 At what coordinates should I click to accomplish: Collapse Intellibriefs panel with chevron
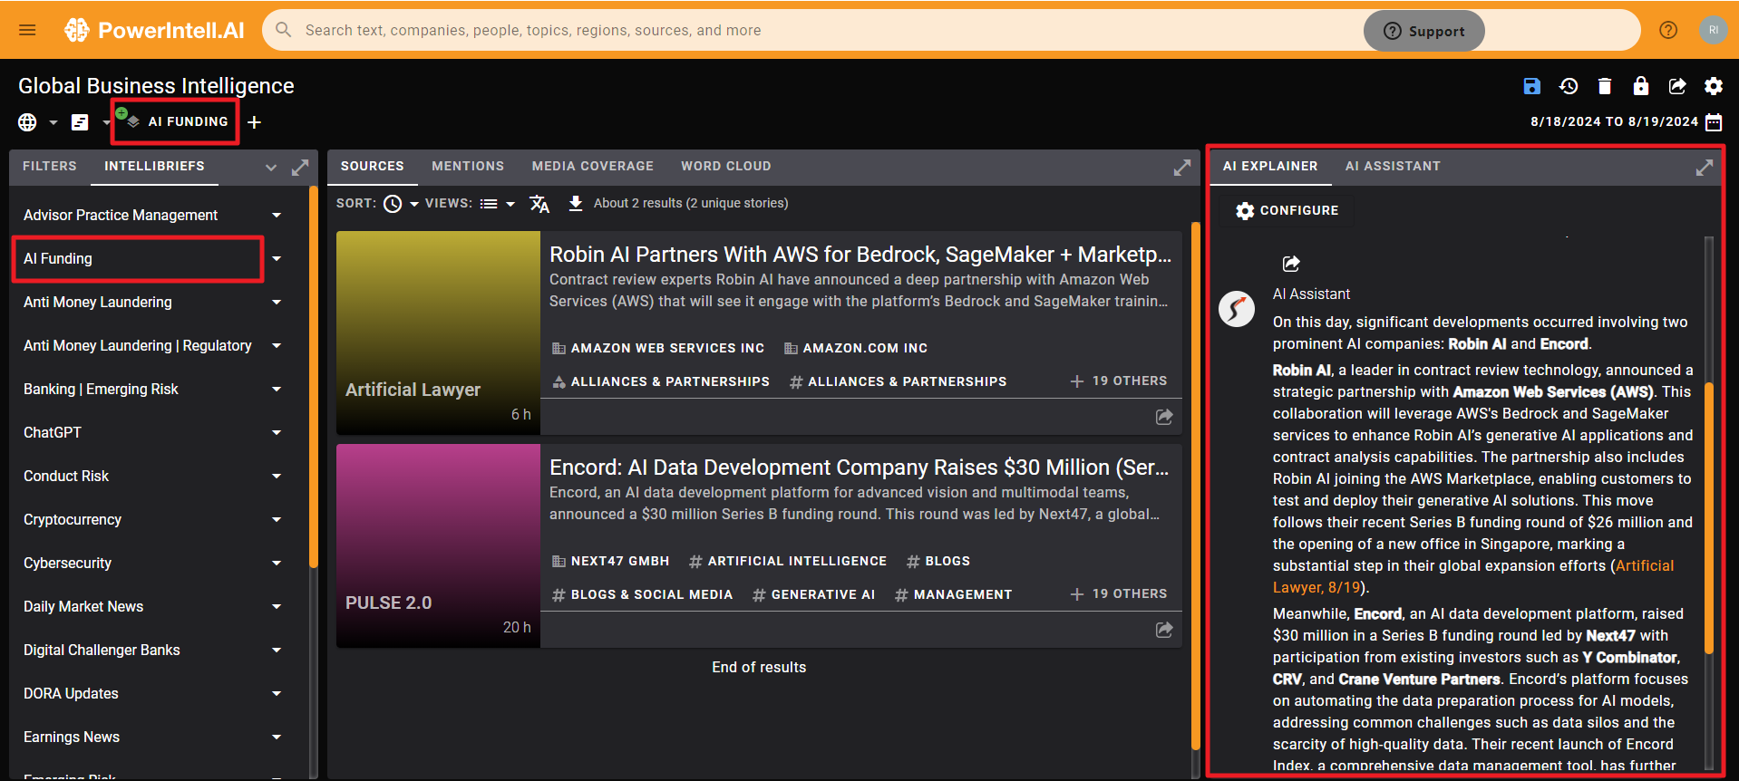pos(271,168)
